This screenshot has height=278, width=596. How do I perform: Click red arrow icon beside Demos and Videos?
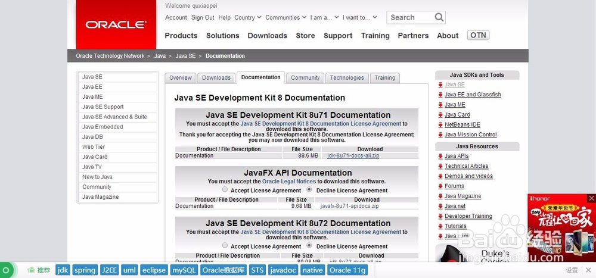tap(440, 176)
